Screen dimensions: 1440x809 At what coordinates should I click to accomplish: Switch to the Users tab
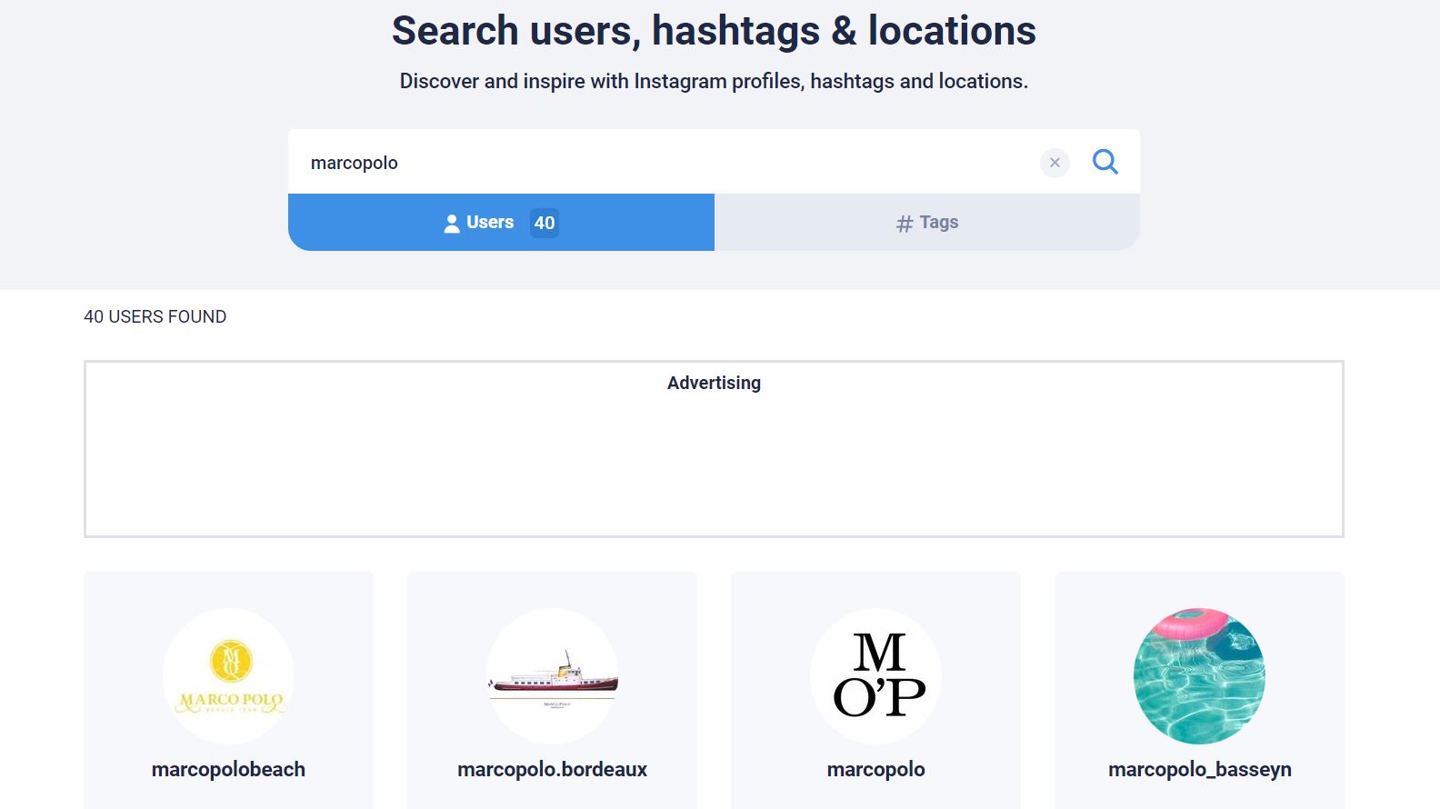[x=501, y=222]
